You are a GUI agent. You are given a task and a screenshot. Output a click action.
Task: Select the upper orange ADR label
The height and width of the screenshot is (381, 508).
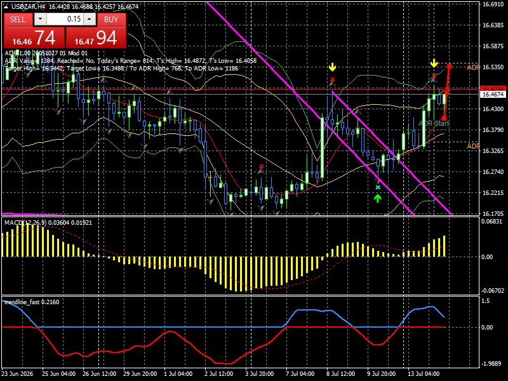coord(472,67)
